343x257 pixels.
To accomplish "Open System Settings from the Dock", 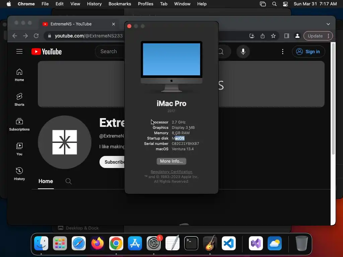I will 153,243.
